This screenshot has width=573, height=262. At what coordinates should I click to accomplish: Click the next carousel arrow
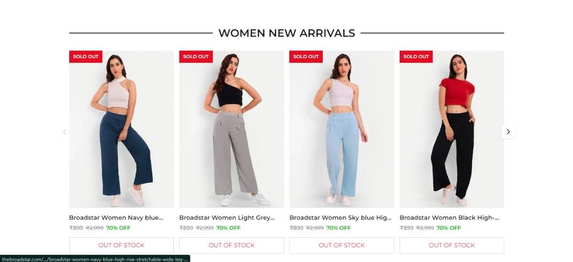508,131
